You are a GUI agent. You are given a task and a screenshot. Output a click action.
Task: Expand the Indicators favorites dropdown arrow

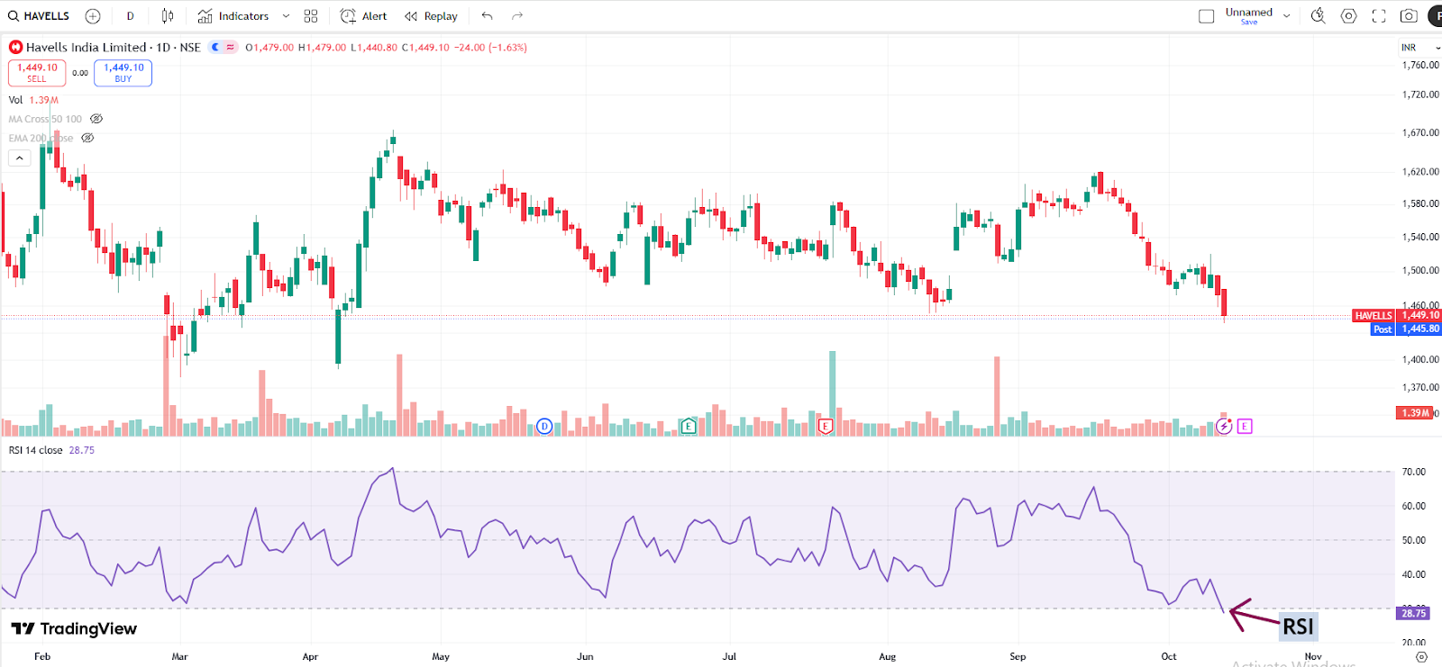(286, 16)
